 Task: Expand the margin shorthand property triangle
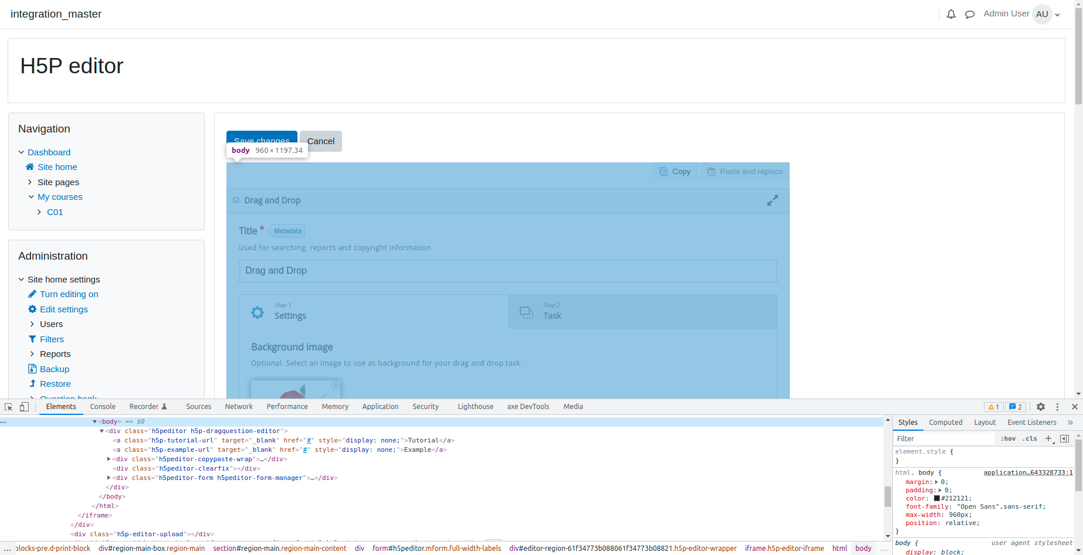[936, 482]
